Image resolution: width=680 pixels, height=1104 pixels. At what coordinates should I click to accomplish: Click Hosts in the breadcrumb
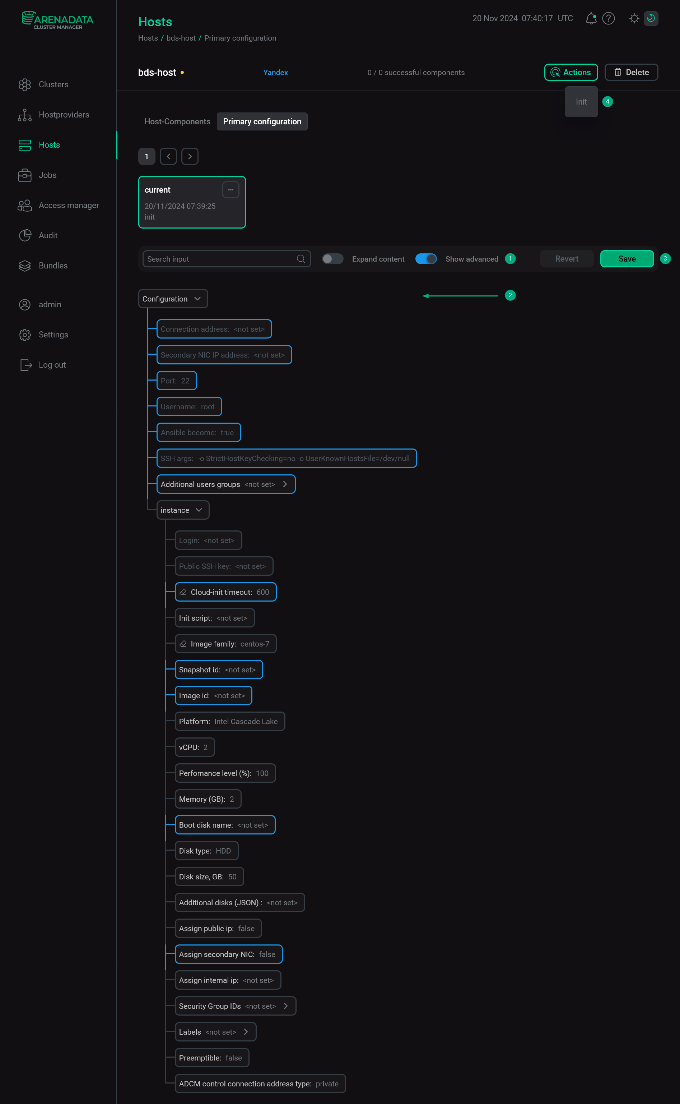[148, 38]
